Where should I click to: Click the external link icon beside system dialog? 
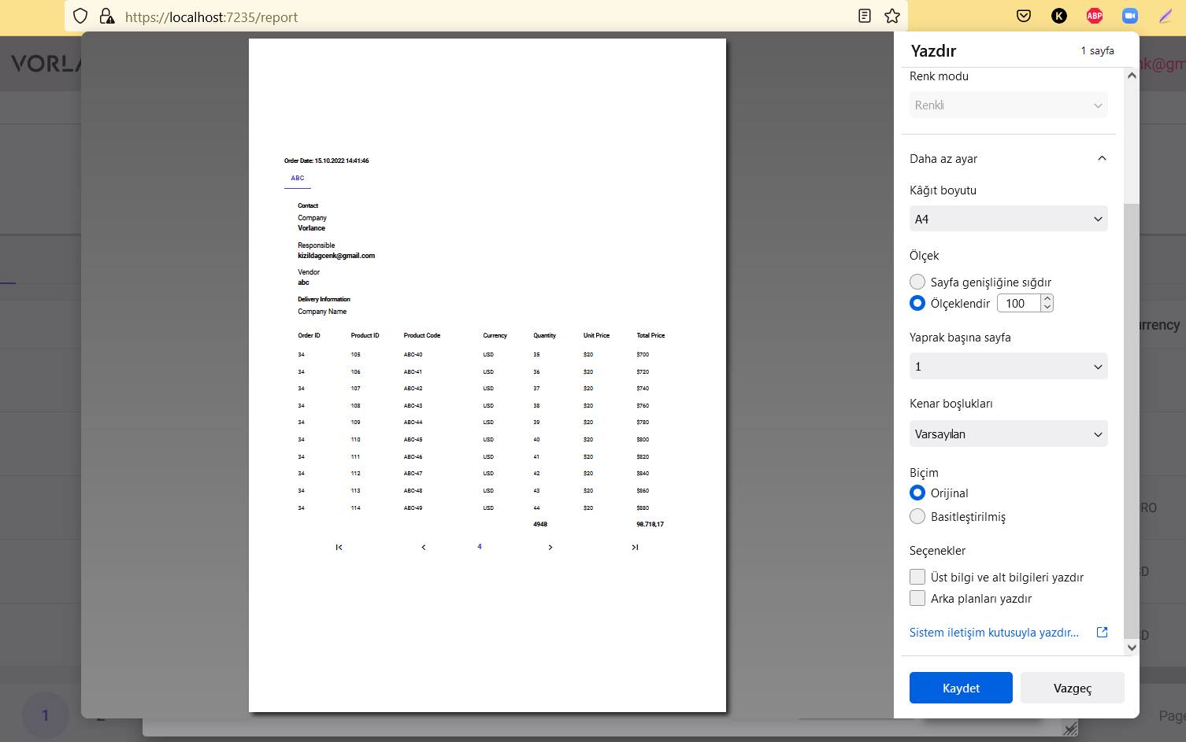pyautogui.click(x=1103, y=632)
